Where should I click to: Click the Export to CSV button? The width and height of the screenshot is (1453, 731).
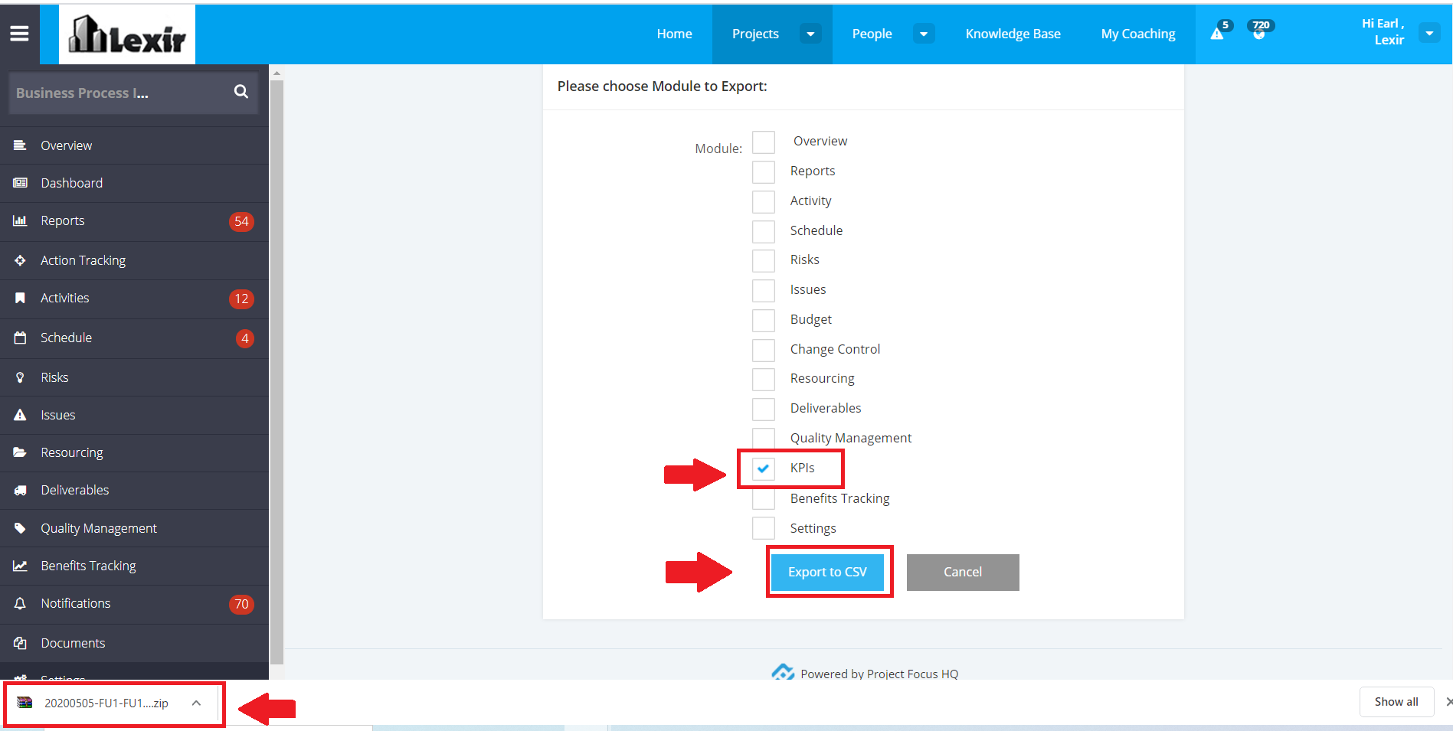[827, 572]
